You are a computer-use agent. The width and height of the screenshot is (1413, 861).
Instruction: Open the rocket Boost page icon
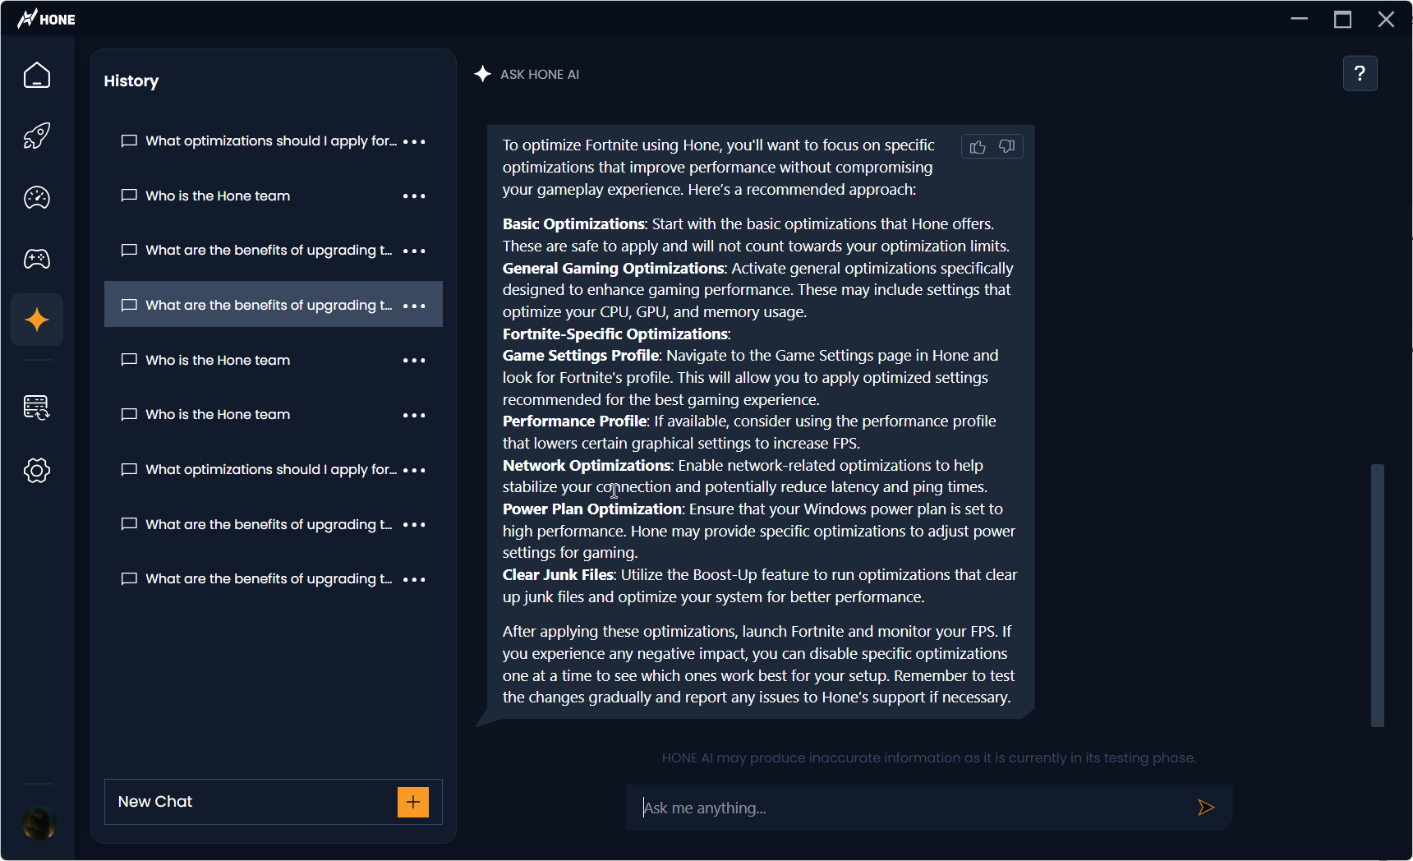pyautogui.click(x=37, y=136)
